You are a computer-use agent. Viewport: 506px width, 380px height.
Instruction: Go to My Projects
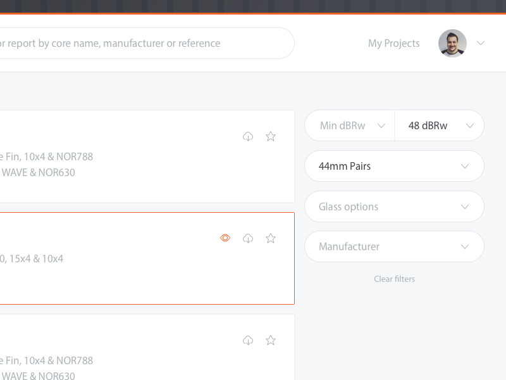click(x=393, y=43)
